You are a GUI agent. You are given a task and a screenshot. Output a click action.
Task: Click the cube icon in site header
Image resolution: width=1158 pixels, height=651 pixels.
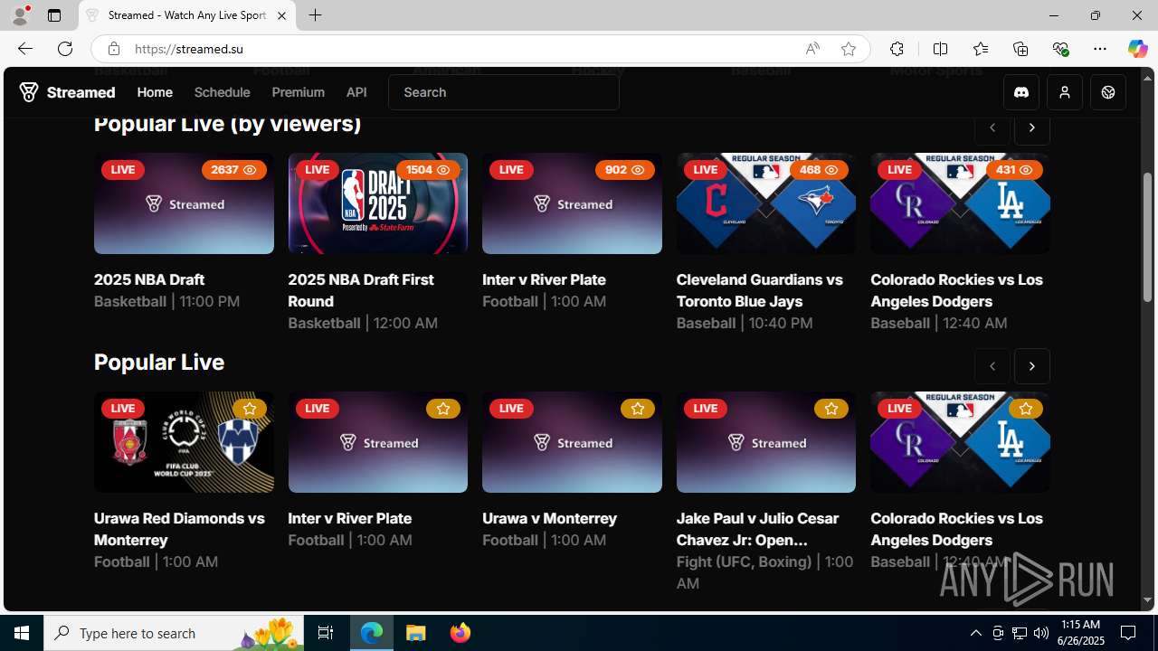tap(1108, 92)
